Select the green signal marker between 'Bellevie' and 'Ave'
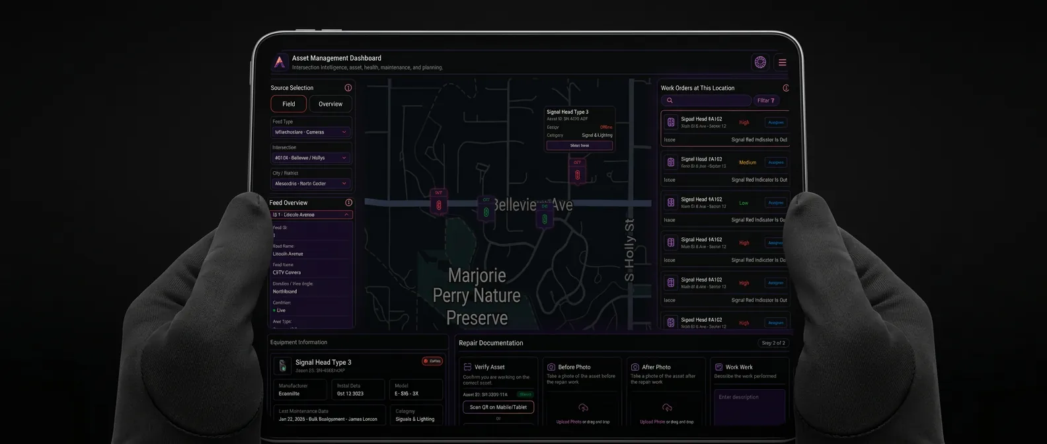The width and height of the screenshot is (1047, 444). tap(545, 217)
